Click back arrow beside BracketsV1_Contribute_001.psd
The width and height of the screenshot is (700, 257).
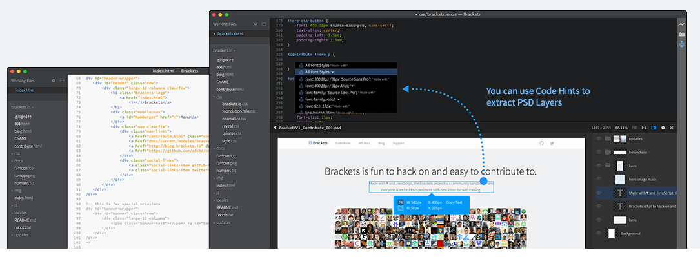pyautogui.click(x=274, y=128)
